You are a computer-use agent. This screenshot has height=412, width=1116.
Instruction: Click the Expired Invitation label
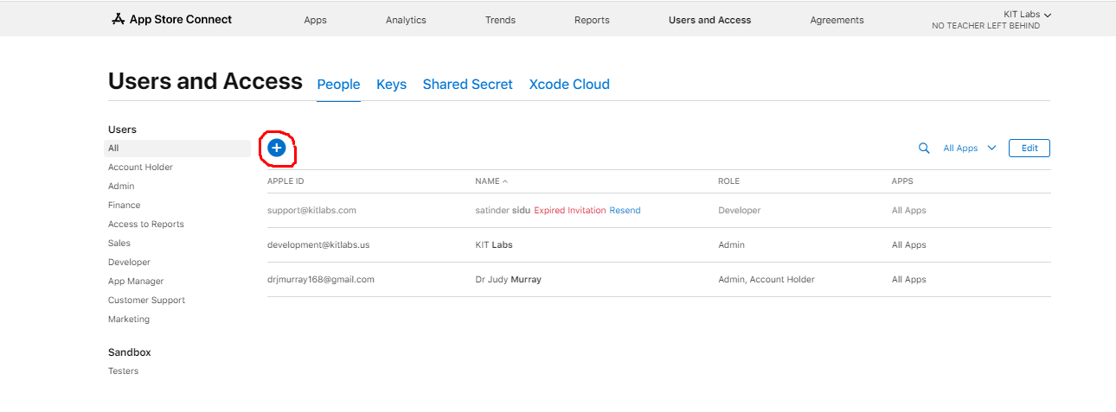click(570, 211)
